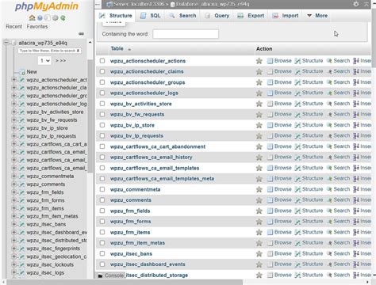Click Structure icon in wpzu_actionscheduler_logs row
The width and height of the screenshot is (376, 285).
297,93
